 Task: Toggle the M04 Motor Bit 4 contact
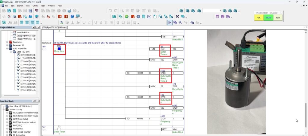pos(59,49)
